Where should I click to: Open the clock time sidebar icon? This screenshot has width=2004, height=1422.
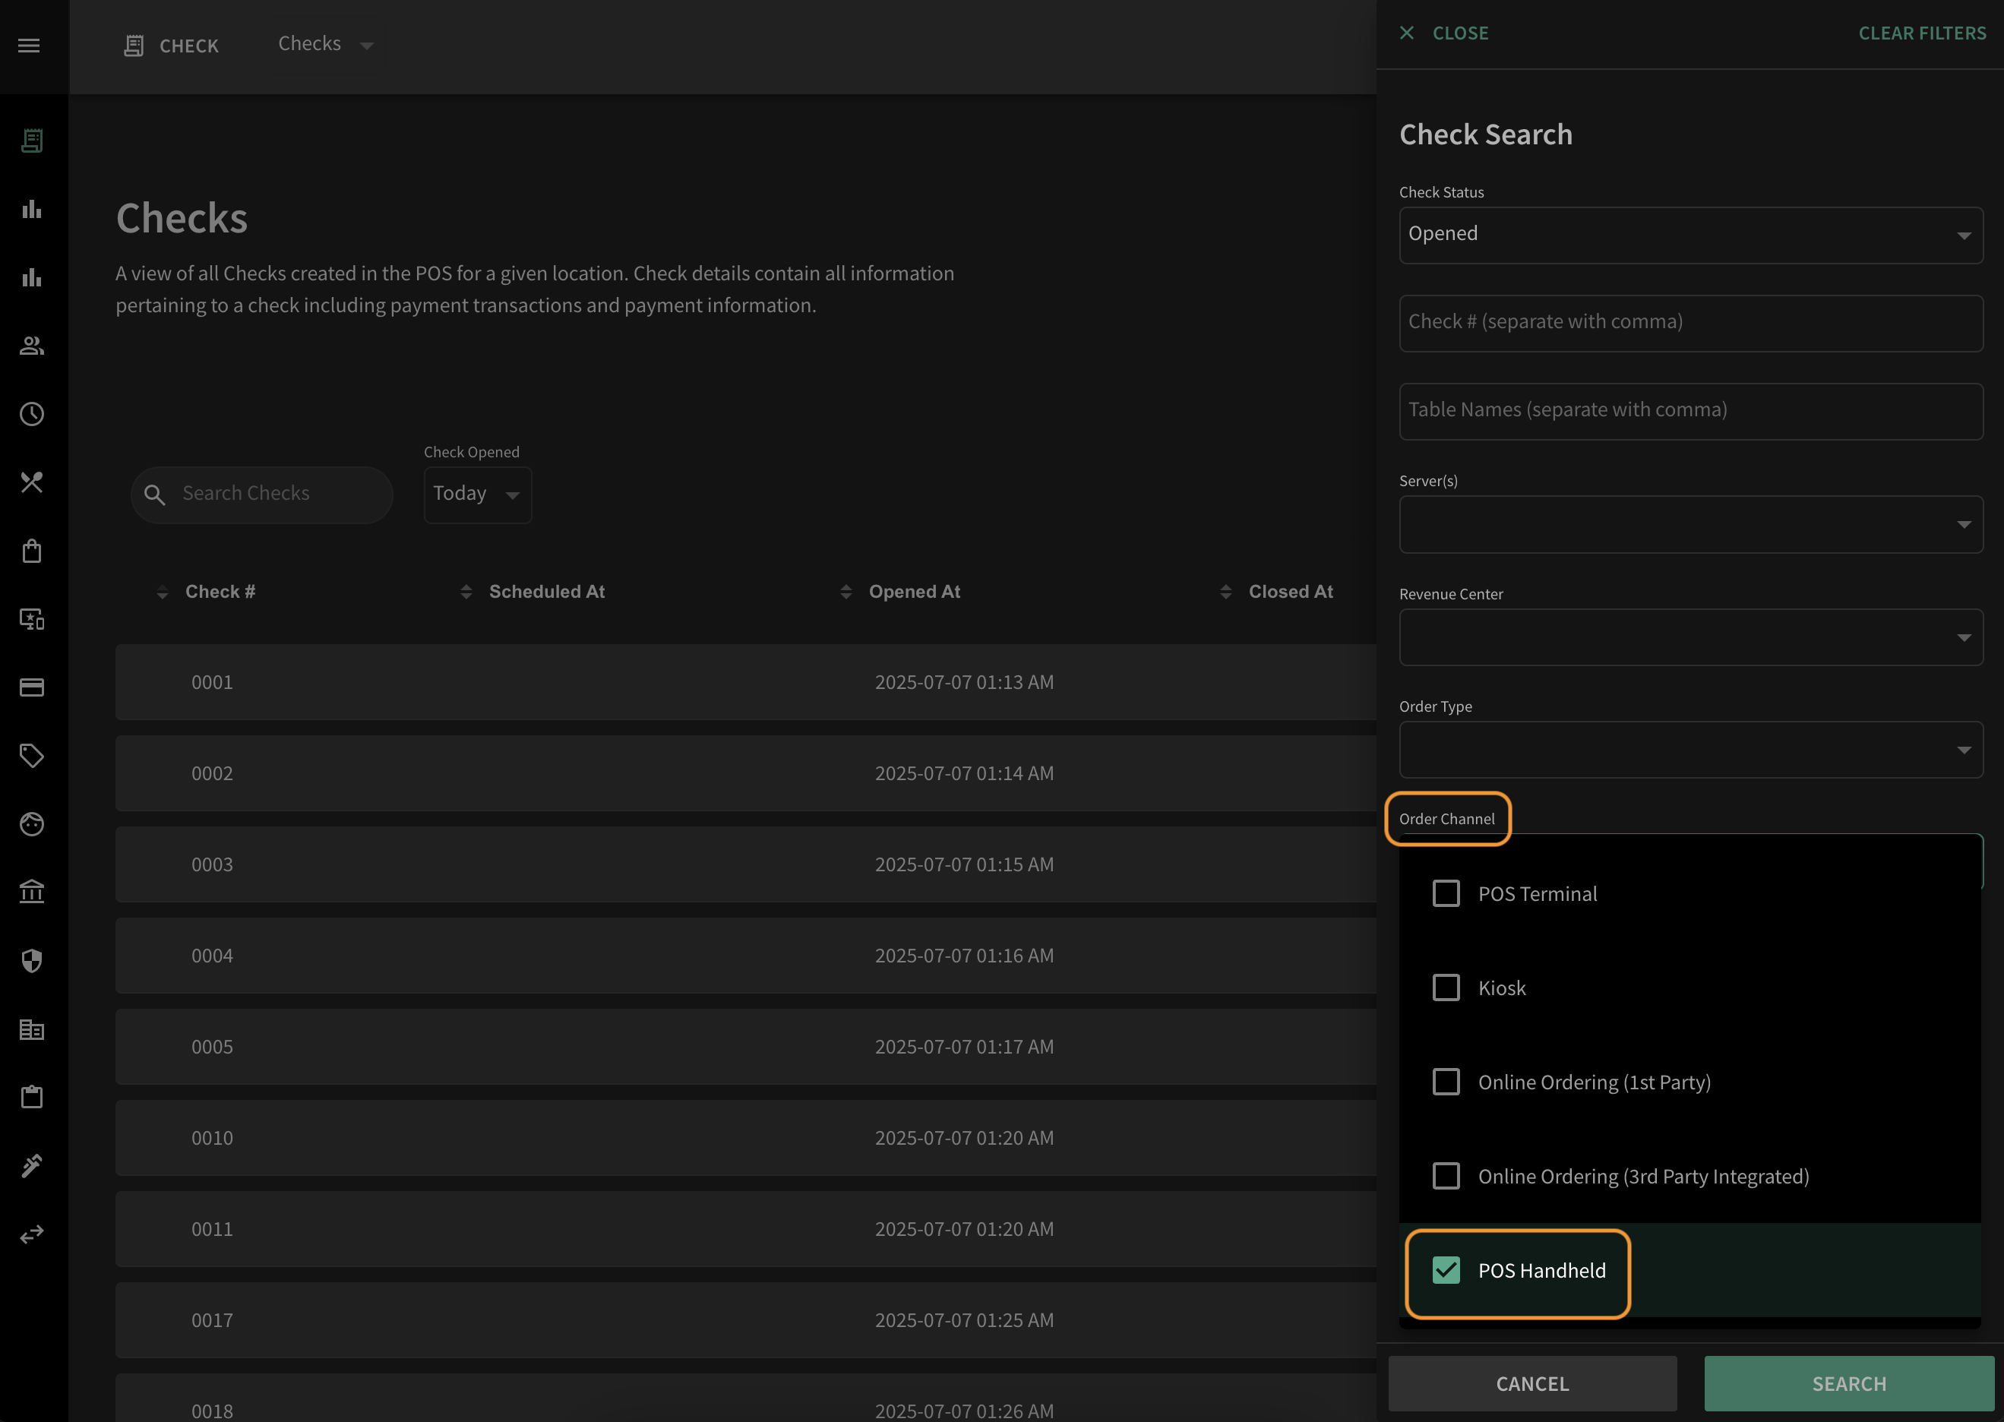tap(33, 414)
